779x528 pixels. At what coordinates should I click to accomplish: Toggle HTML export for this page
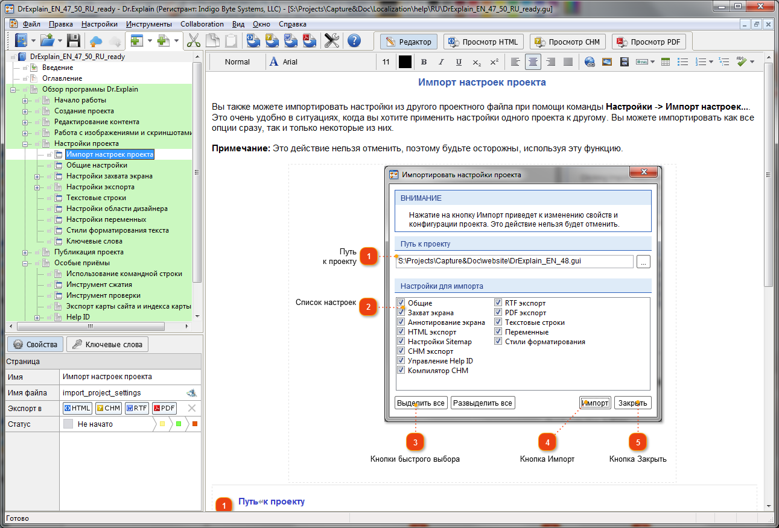(x=77, y=408)
